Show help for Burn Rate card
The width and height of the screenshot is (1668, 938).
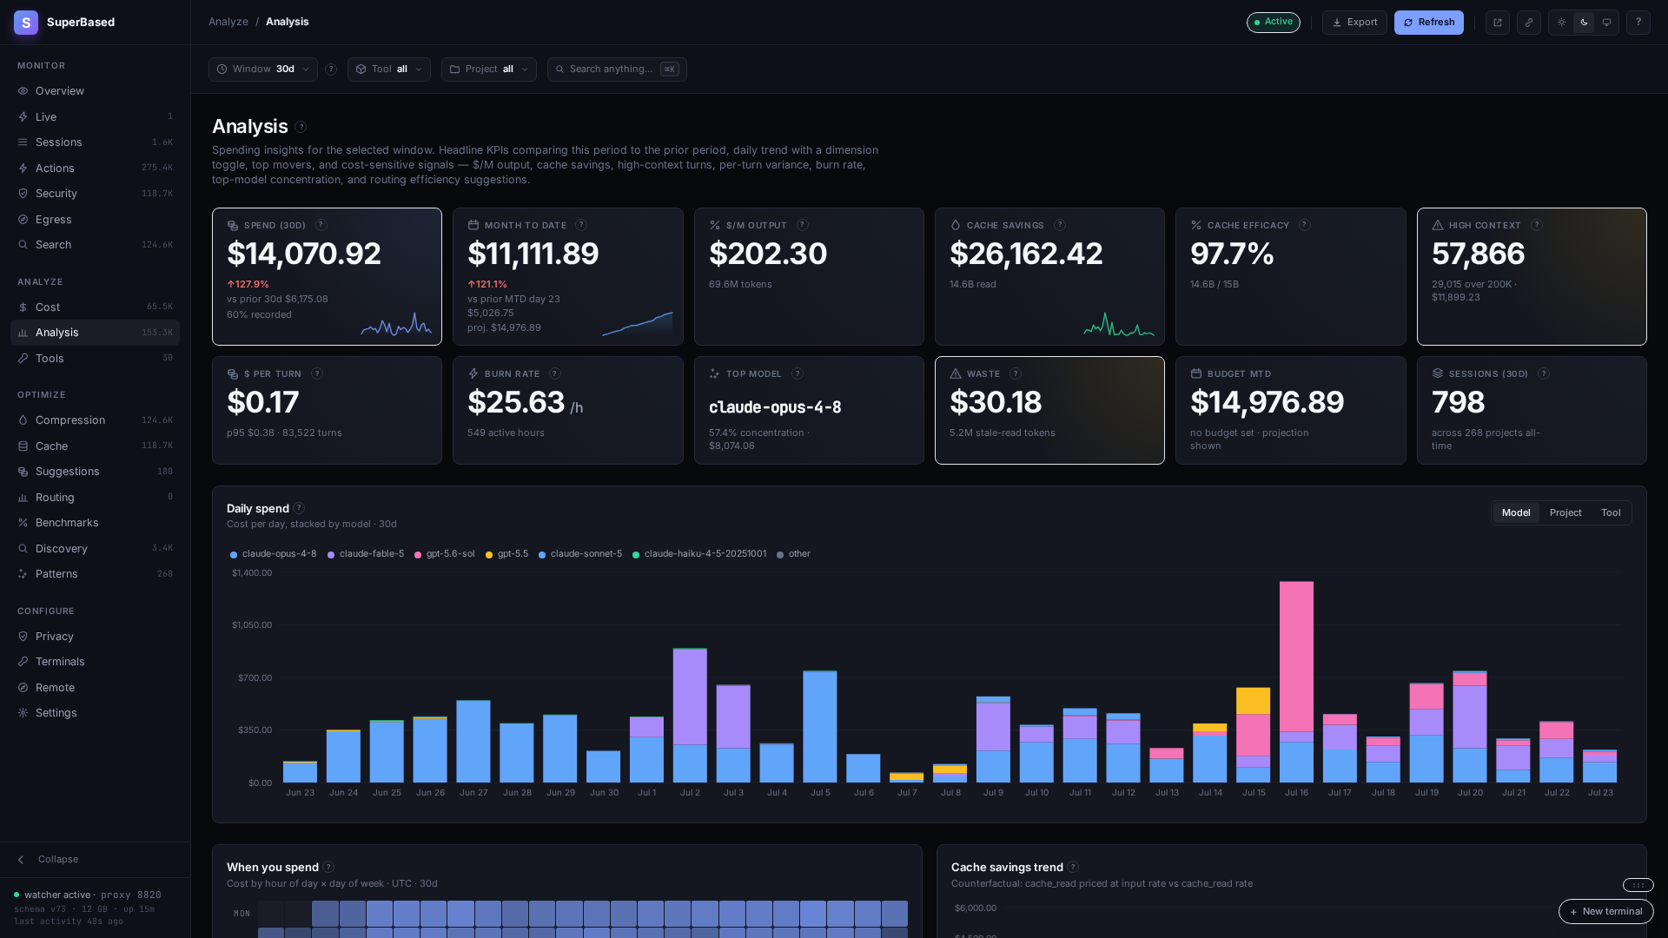point(555,373)
